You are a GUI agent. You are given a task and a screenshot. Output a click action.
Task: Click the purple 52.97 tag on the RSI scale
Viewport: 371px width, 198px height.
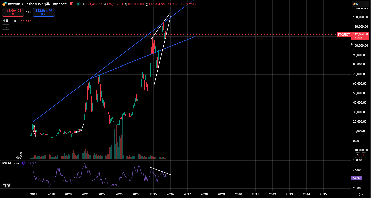(x=356, y=178)
